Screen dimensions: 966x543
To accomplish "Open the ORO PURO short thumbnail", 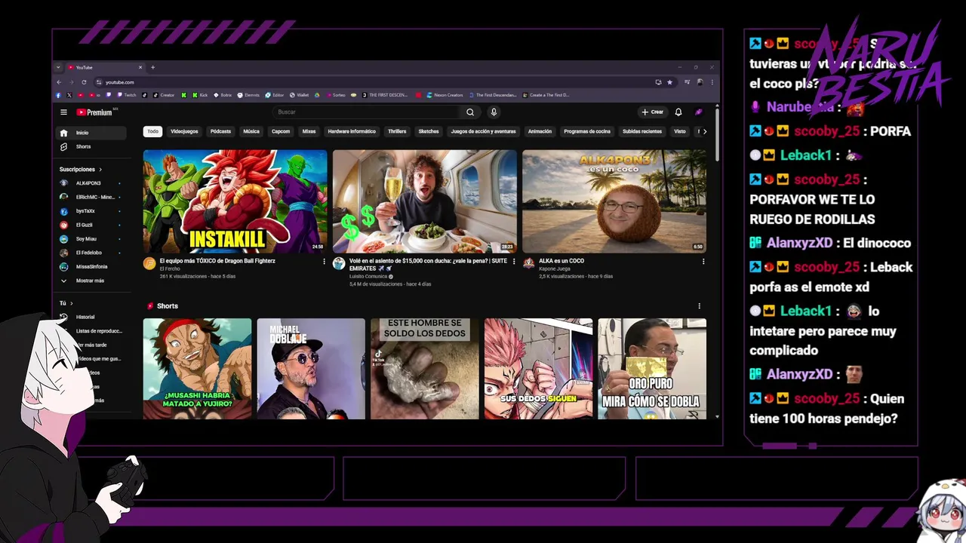I will tap(652, 369).
